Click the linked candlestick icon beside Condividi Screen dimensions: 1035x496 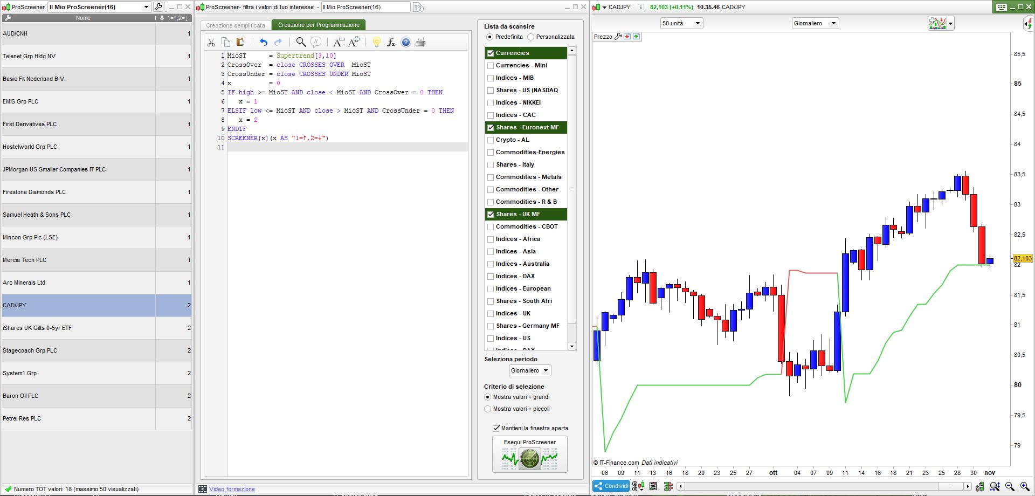coord(638,486)
